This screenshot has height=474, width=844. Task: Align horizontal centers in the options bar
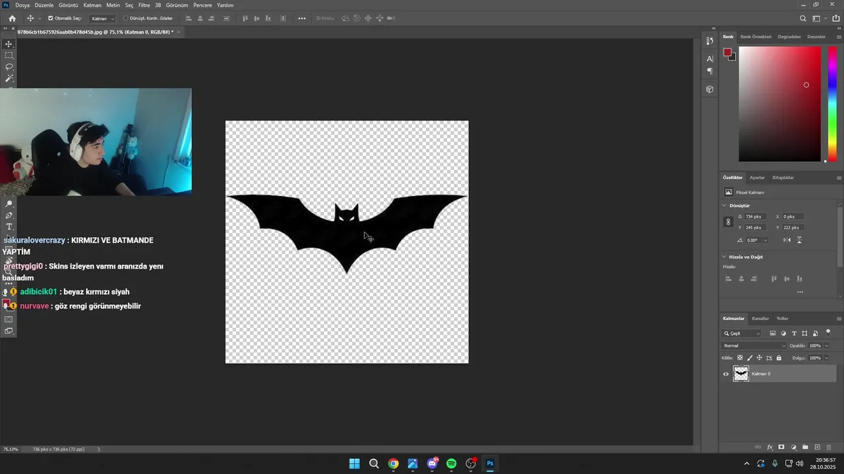tap(200, 18)
